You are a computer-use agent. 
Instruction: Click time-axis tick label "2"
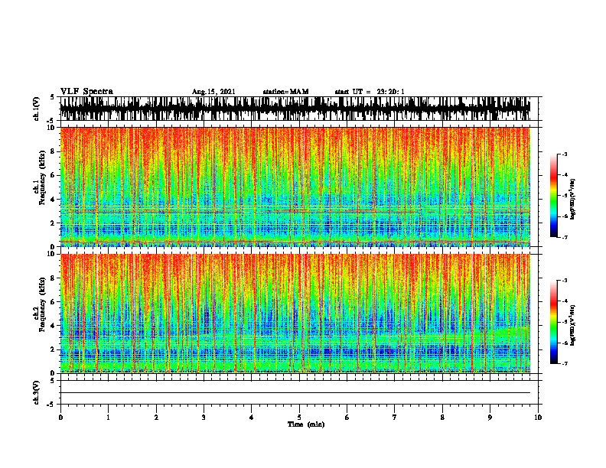(156, 418)
